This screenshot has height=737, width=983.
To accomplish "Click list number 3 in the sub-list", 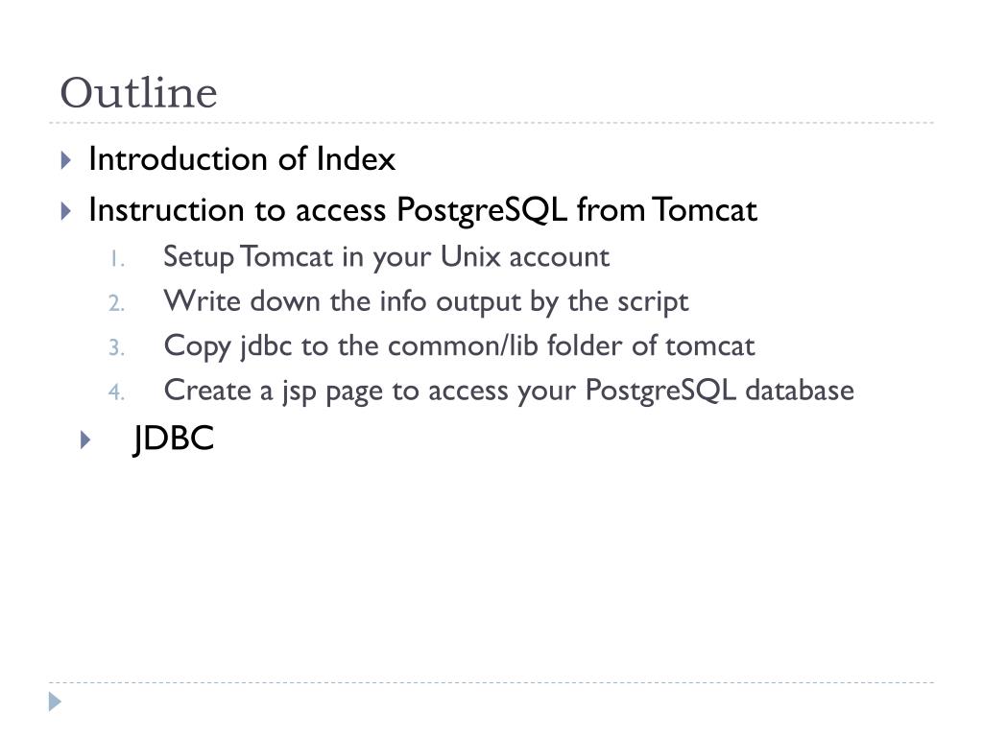I will pyautogui.click(x=116, y=347).
